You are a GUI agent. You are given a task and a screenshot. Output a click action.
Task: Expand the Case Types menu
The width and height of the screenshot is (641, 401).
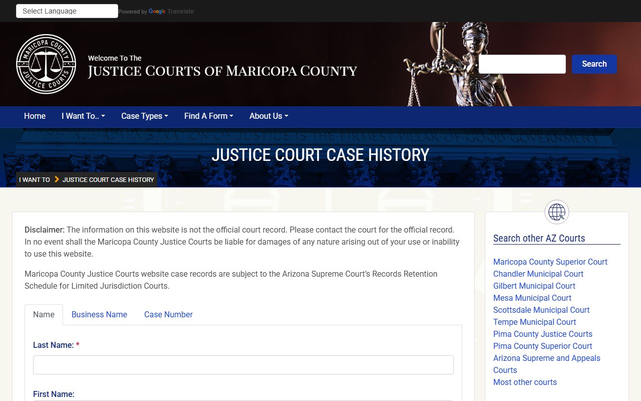pyautogui.click(x=145, y=116)
